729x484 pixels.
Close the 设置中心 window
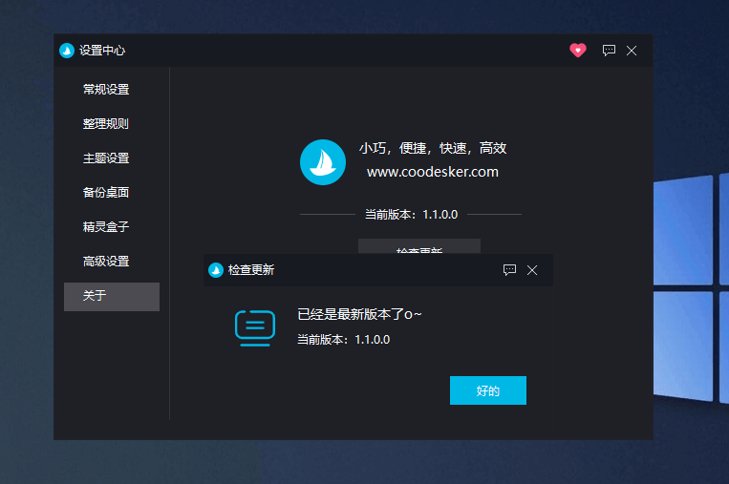tap(632, 51)
